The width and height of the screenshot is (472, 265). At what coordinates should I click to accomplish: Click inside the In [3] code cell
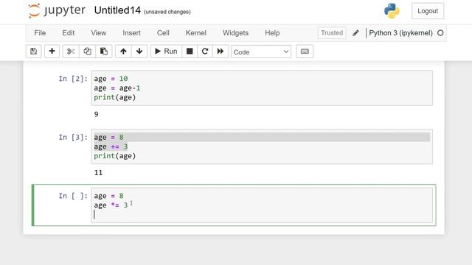click(x=262, y=146)
